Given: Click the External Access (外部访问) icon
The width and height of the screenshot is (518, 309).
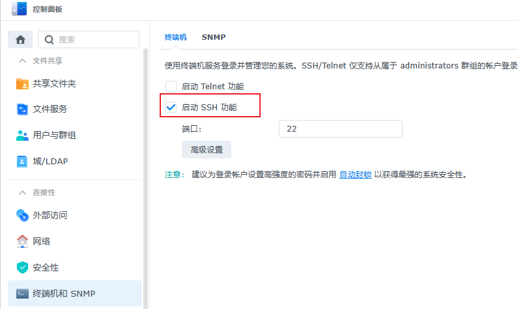Looking at the screenshot, I should coord(22,215).
